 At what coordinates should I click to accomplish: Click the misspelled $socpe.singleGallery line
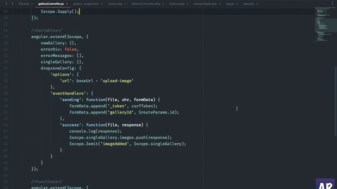pos(121,138)
